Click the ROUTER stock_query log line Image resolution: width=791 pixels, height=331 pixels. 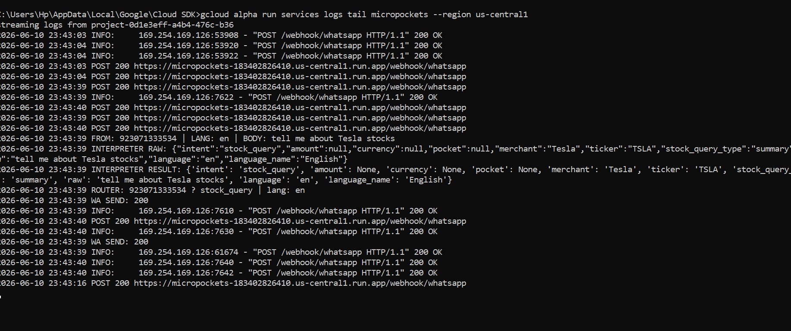click(x=152, y=190)
